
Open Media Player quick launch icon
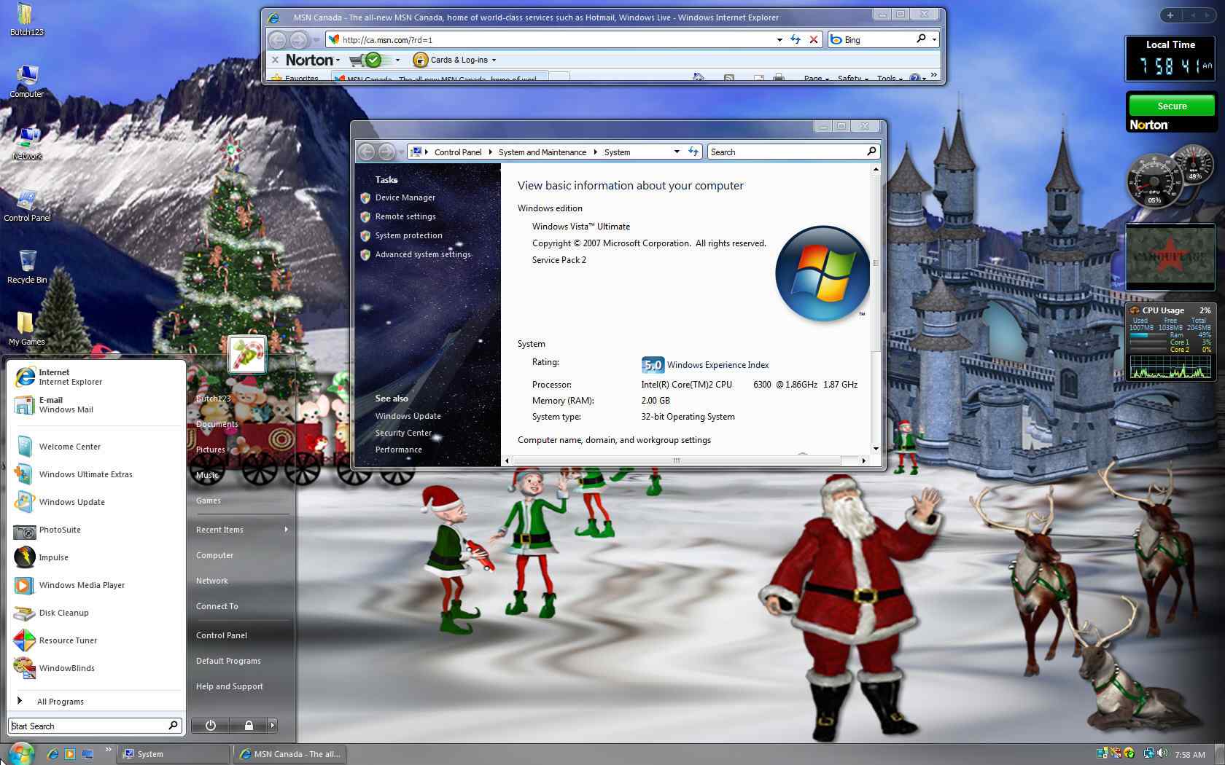pyautogui.click(x=70, y=754)
